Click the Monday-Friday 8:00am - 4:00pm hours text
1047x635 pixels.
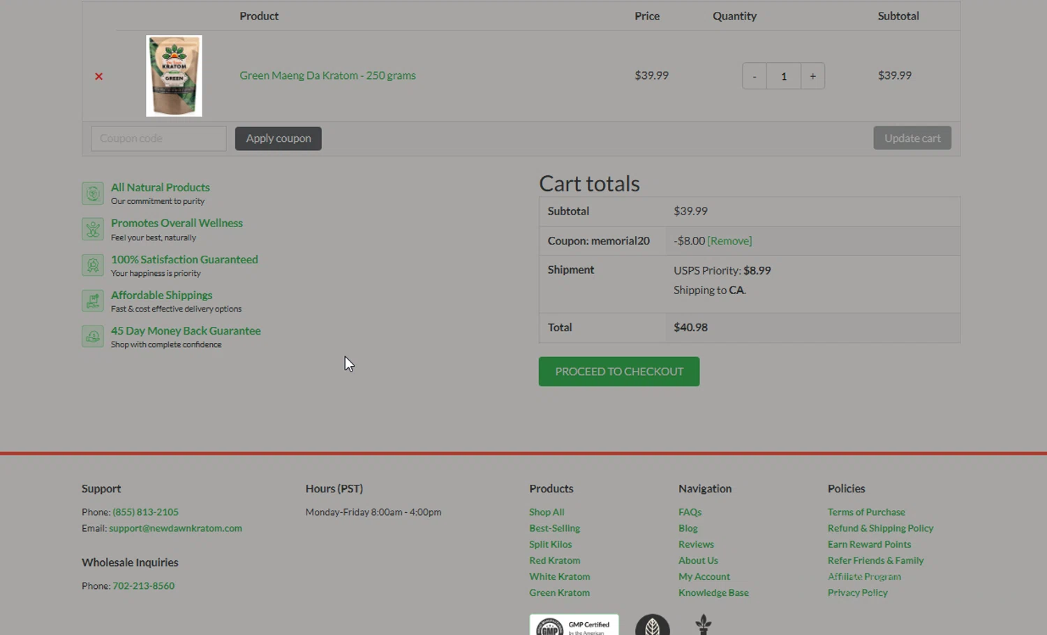click(373, 512)
